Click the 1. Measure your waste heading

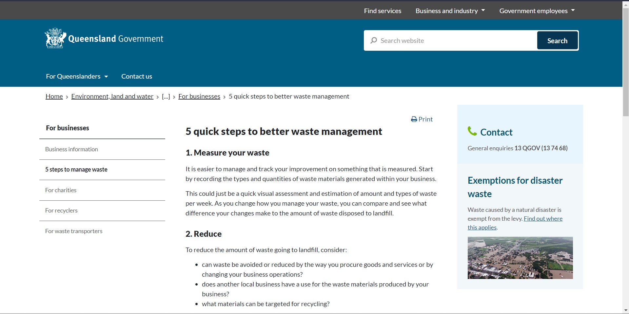pos(227,153)
